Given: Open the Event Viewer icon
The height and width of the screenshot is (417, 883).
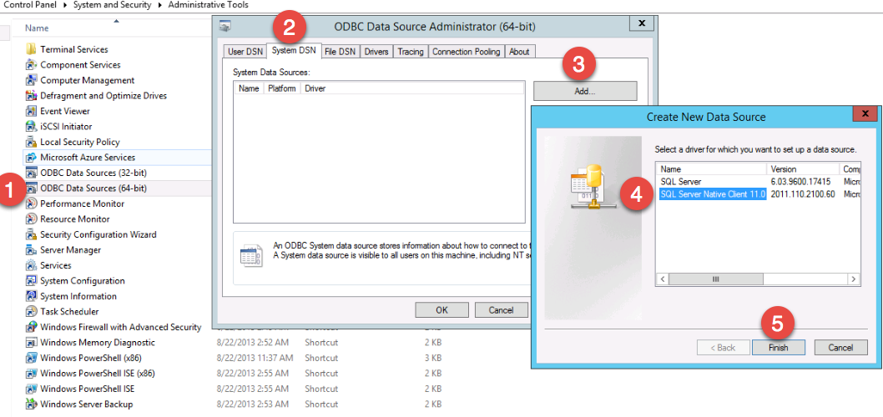Looking at the screenshot, I should coord(32,111).
